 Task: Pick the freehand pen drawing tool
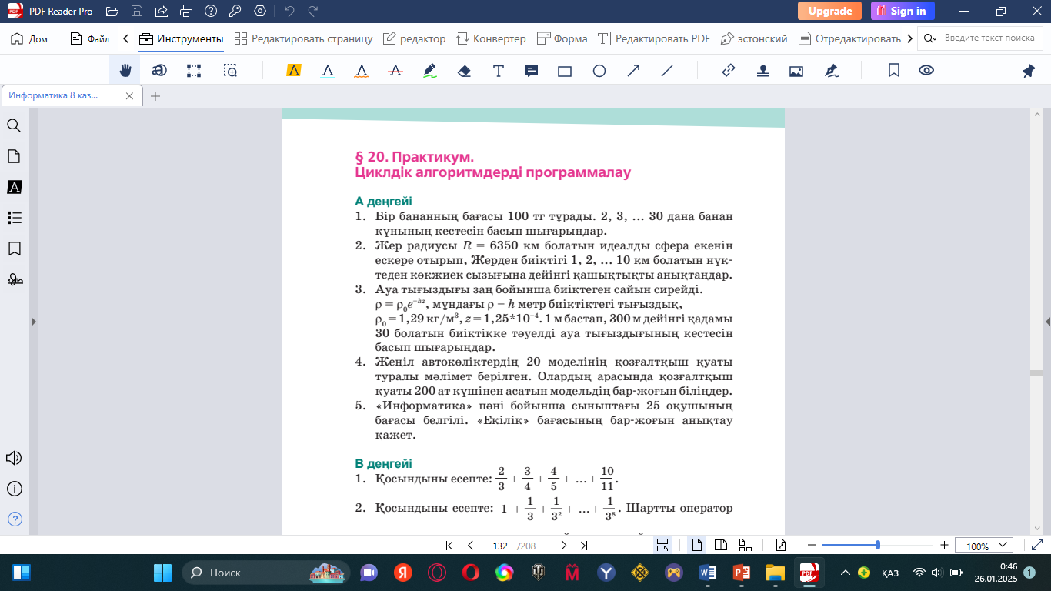tap(430, 71)
